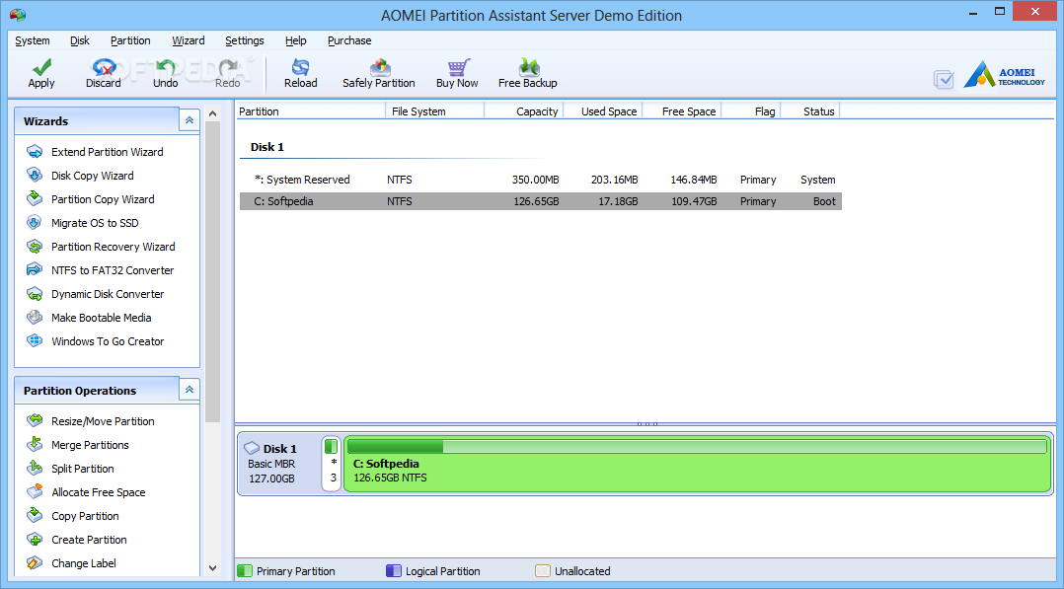Click the AOMEI Technology logo
The width and height of the screenshot is (1064, 589).
(1005, 74)
